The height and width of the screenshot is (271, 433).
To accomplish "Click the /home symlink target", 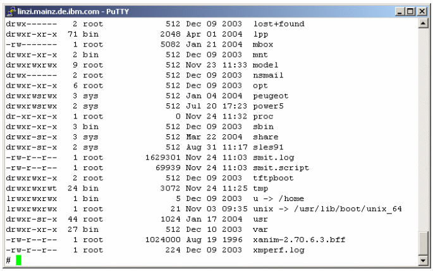I will point(291,199).
